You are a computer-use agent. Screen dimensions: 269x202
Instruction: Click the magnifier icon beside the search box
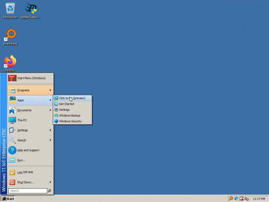pyautogui.click(x=49, y=191)
